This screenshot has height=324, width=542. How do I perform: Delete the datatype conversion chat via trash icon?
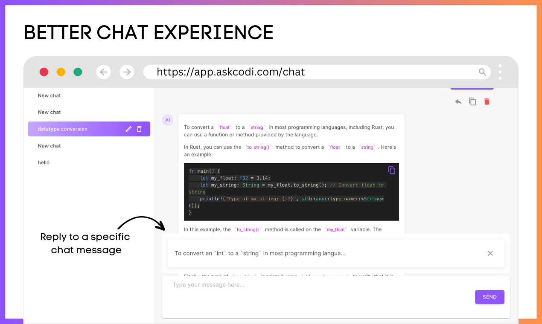(x=139, y=129)
